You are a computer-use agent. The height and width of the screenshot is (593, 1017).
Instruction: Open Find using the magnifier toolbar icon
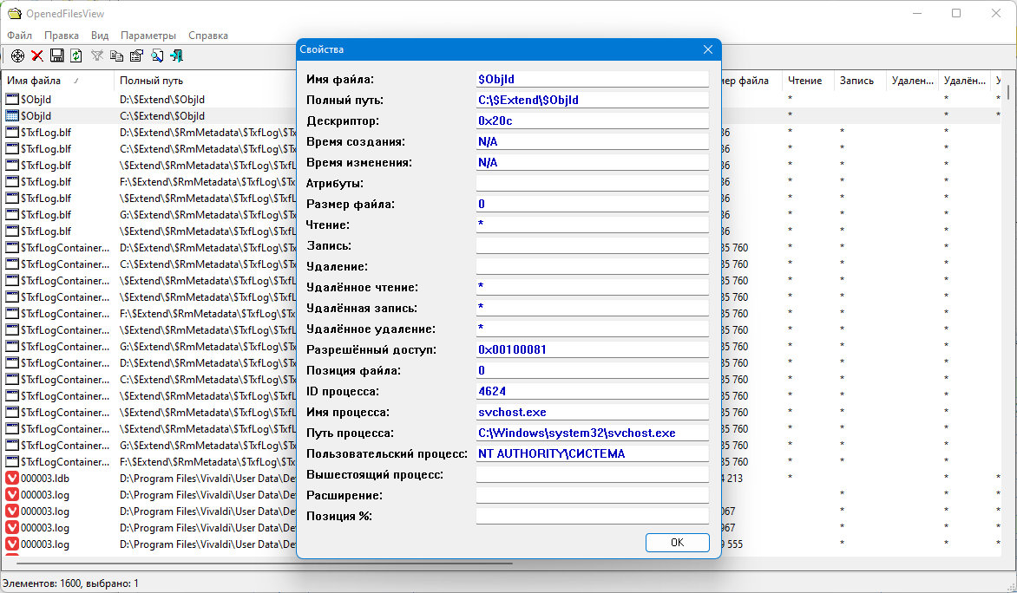(156, 55)
